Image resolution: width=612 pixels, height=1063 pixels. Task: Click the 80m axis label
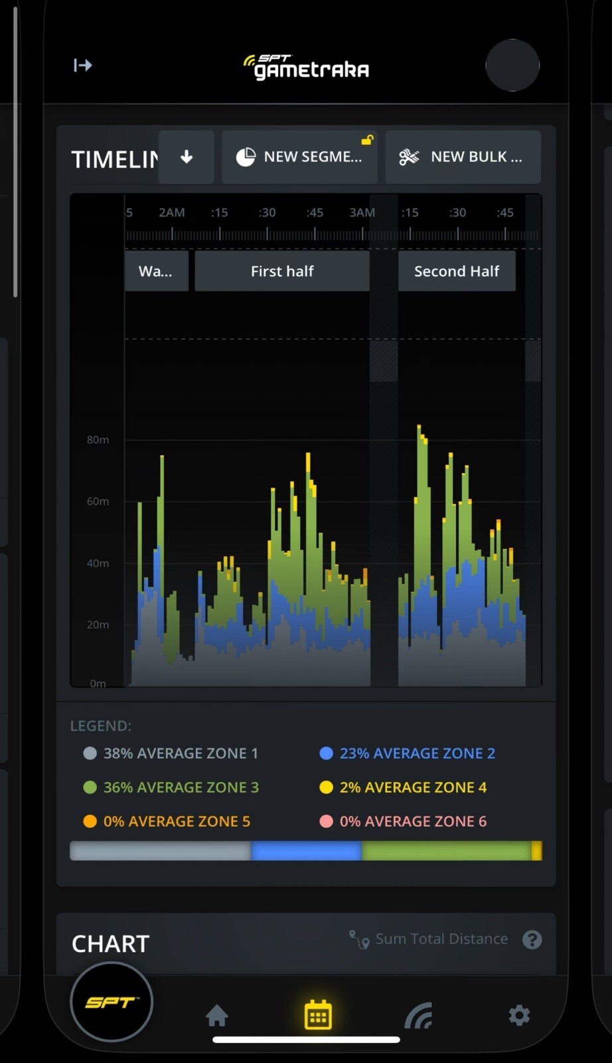click(98, 440)
